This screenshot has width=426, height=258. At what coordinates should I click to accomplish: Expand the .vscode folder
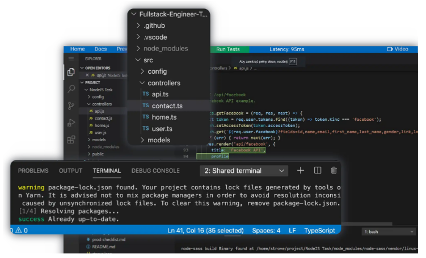click(x=138, y=37)
